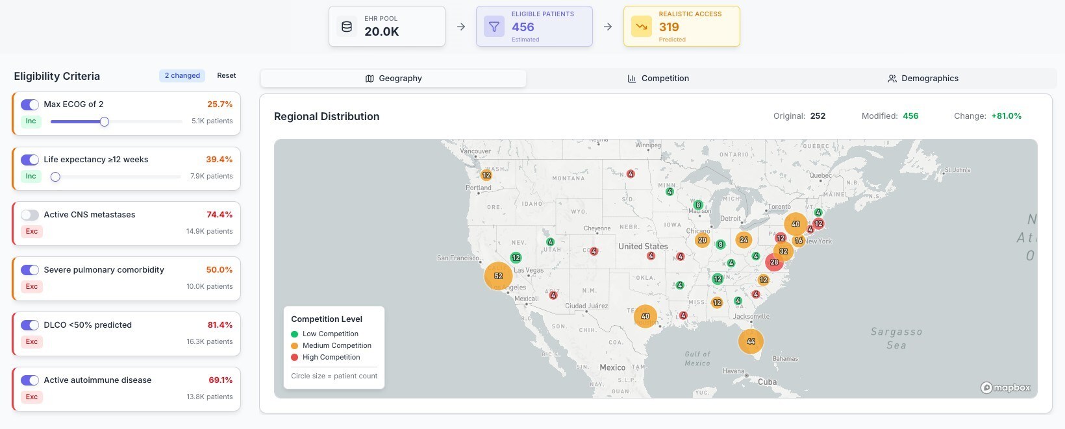Screen dimensions: 1065x429
Task: Click the people icon beside Demographics
Action: coord(892,79)
